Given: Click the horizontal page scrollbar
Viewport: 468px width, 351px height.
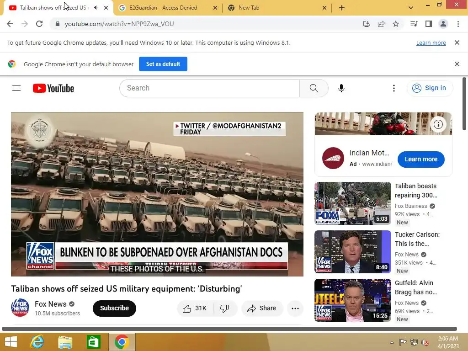Looking at the screenshot, I should pos(229,329).
